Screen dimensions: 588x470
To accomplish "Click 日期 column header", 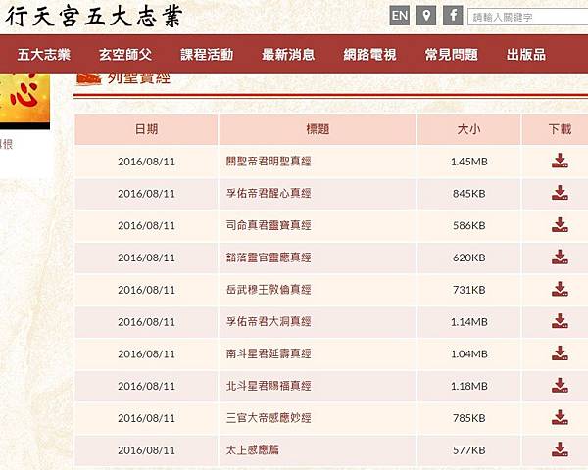I will click(x=146, y=129).
